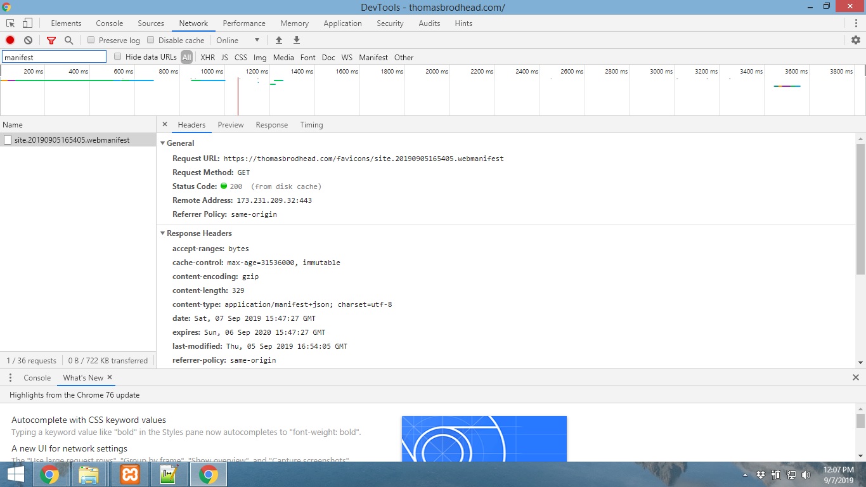Select the Manifest request filter
The image size is (866, 487).
(373, 57)
